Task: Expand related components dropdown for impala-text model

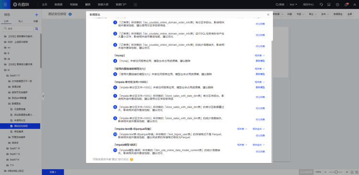Action: click(258, 129)
